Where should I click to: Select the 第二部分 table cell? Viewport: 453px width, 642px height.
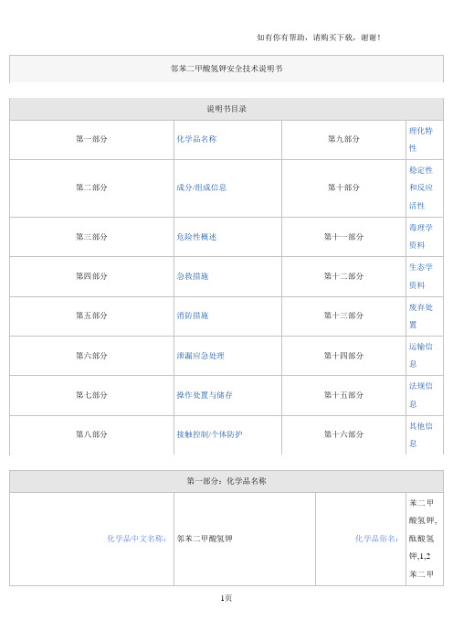coord(91,187)
